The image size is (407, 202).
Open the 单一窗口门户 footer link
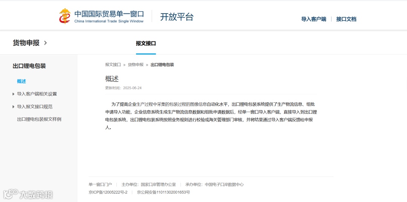pos(100,185)
